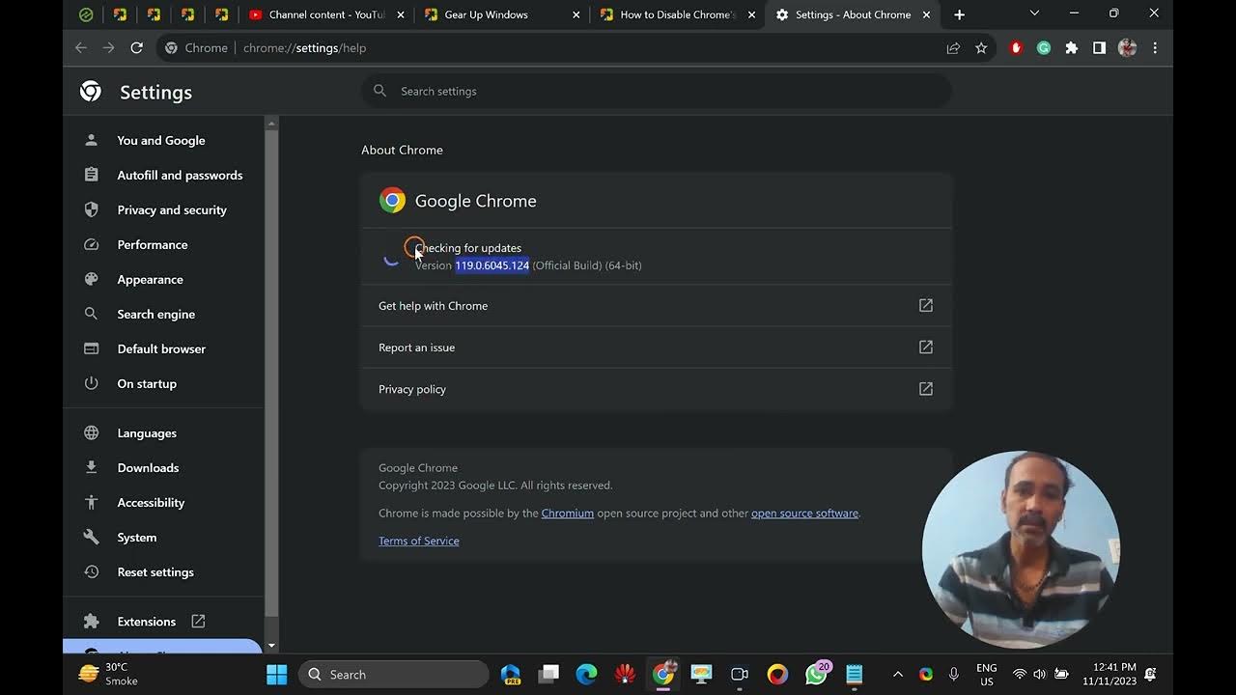Click the Settings Chrome logo icon
Viewport: 1236px width, 695px height.
[91, 92]
